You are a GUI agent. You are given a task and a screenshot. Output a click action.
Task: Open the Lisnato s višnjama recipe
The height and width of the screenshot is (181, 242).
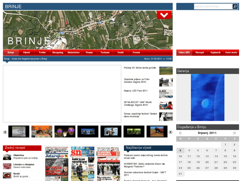tap(24, 164)
